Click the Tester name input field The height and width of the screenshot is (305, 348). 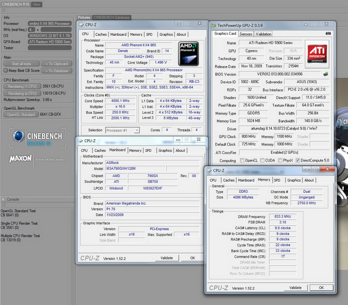[50, 47]
